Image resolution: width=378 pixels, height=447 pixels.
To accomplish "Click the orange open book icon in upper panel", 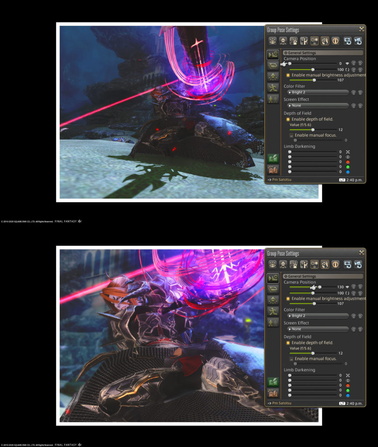I will [x=273, y=170].
